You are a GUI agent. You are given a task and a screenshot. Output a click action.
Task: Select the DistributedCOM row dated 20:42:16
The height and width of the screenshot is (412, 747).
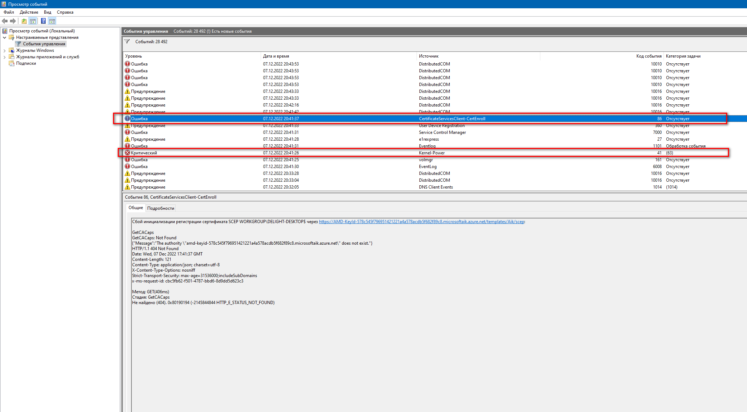435,105
